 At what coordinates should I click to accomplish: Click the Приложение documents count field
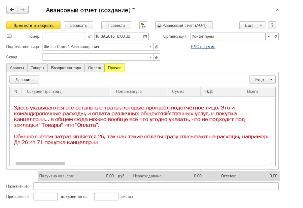tap(45, 197)
